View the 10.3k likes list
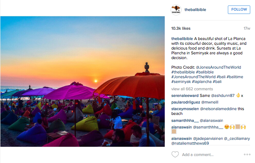 pyautogui.click(x=181, y=29)
